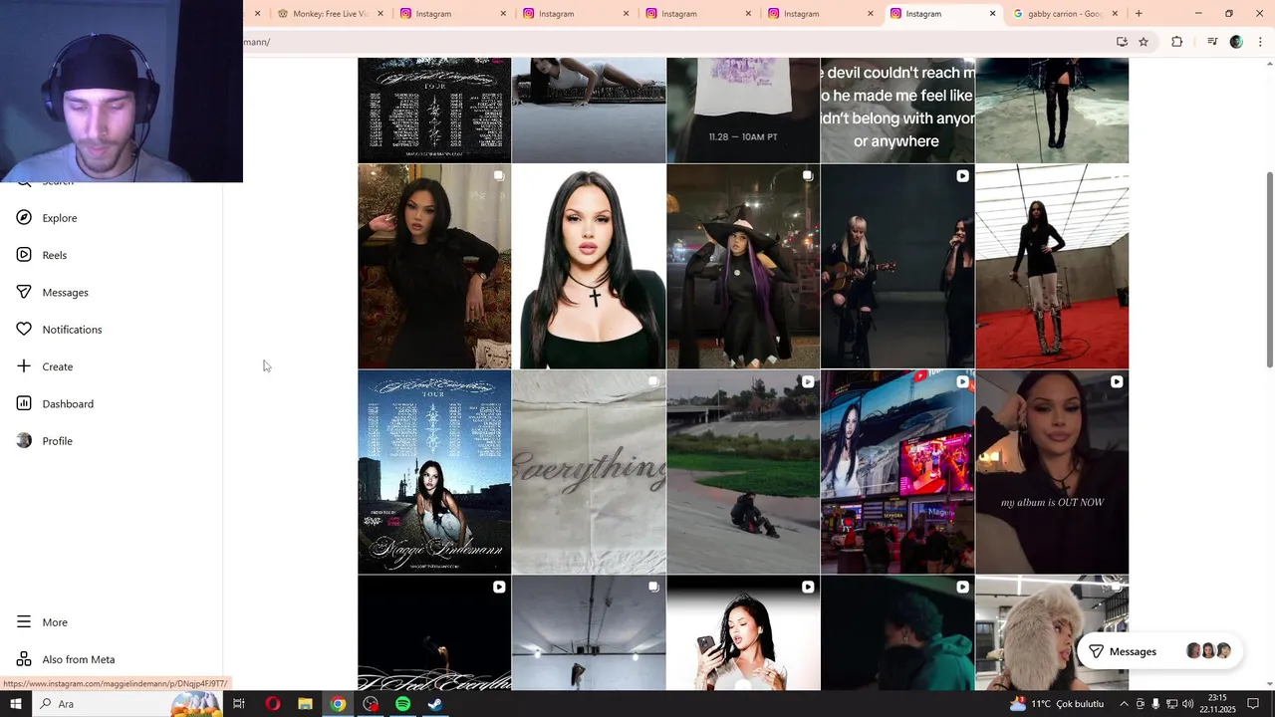Image resolution: width=1275 pixels, height=717 pixels.
Task: Open Explore via the compass icon
Action: pos(24,218)
